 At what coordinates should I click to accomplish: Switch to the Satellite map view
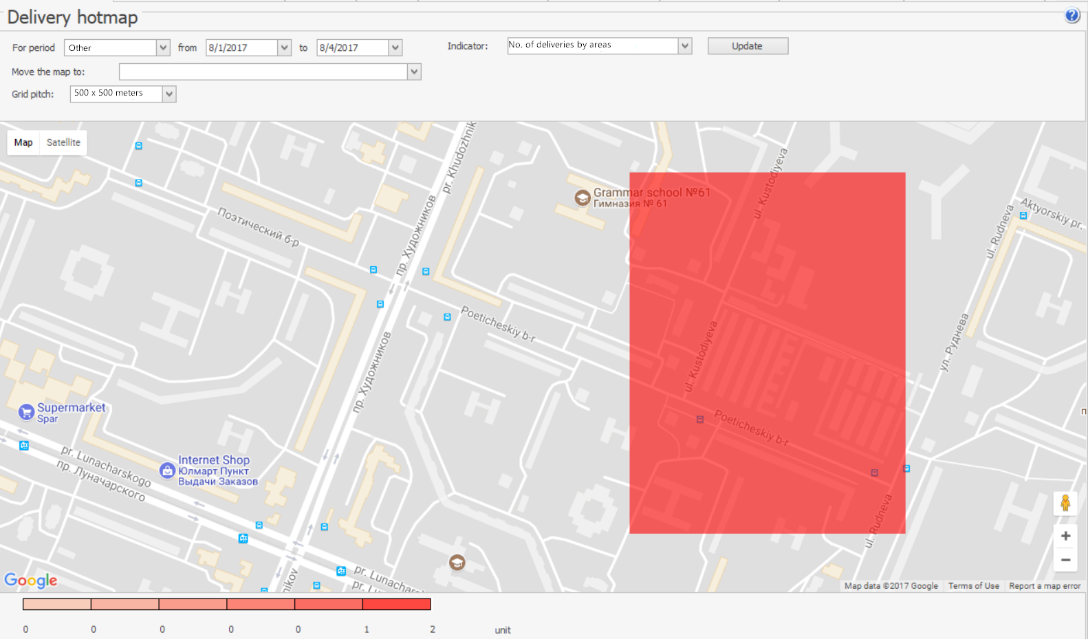tap(63, 142)
